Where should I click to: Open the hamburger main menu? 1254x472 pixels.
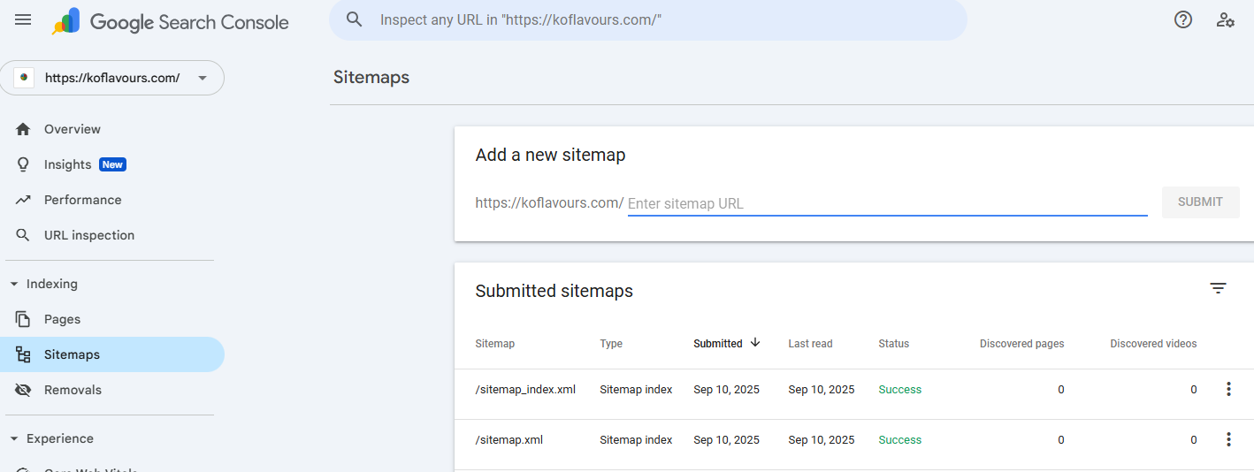pyautogui.click(x=23, y=19)
